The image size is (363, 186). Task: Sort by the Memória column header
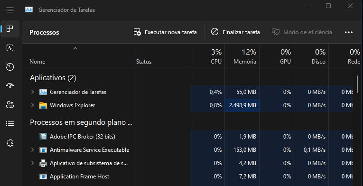click(x=242, y=56)
